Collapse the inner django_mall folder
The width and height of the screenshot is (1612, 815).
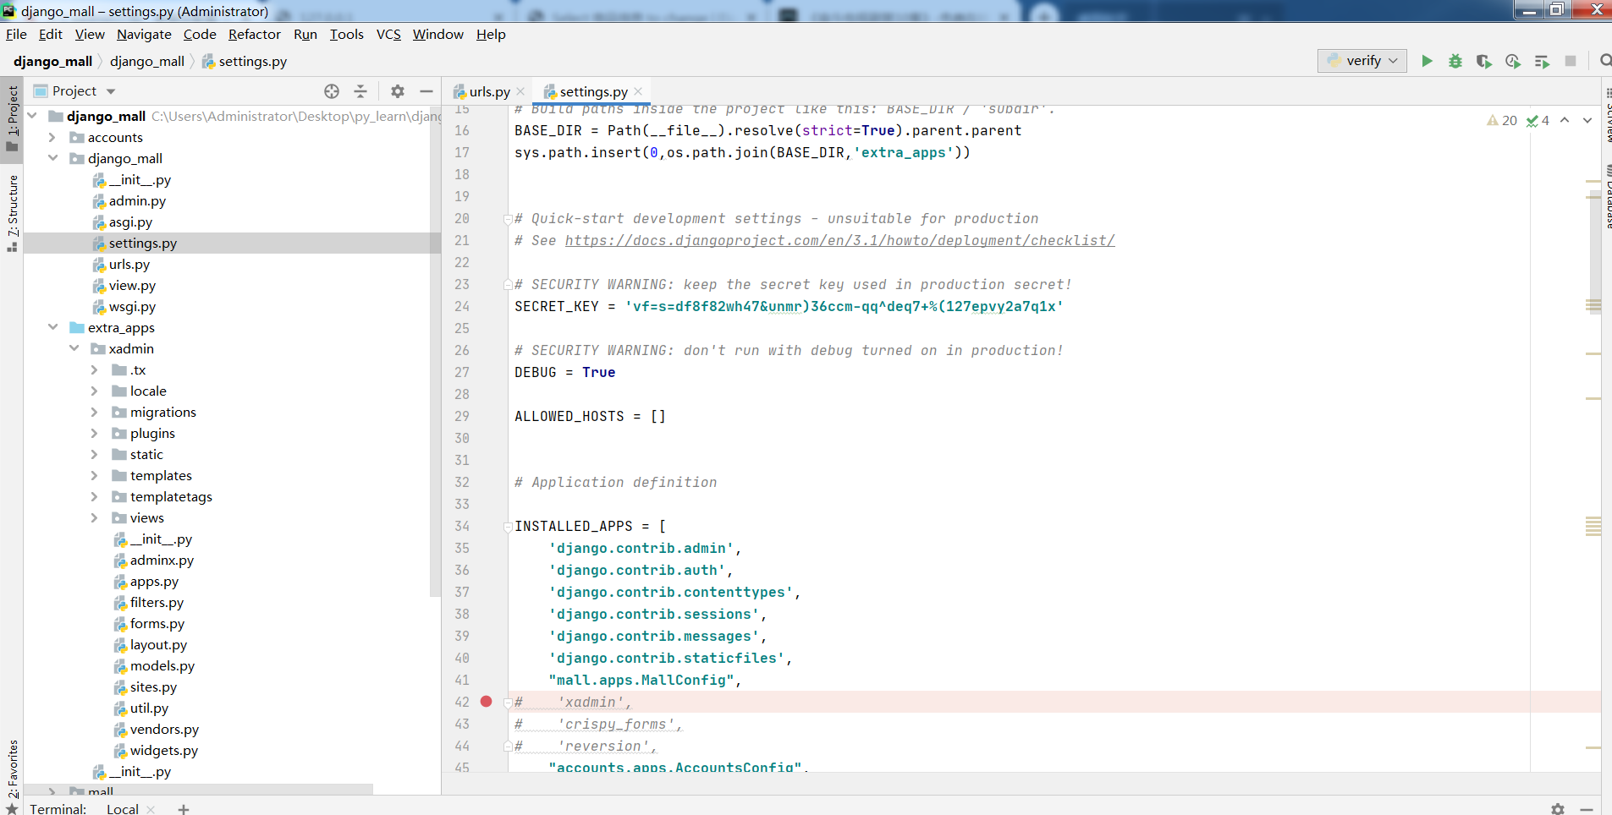52,158
